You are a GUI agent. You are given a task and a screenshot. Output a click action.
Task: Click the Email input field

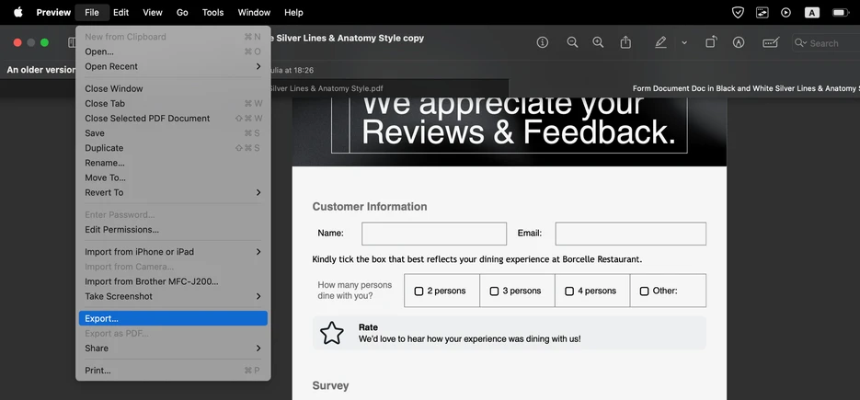(631, 234)
